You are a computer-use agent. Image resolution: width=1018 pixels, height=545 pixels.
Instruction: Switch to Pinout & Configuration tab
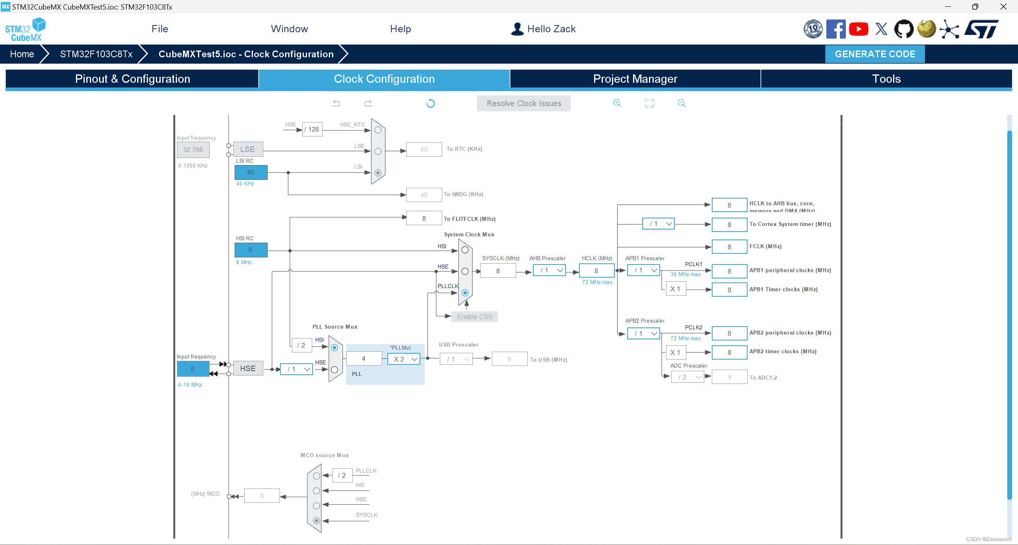point(132,79)
